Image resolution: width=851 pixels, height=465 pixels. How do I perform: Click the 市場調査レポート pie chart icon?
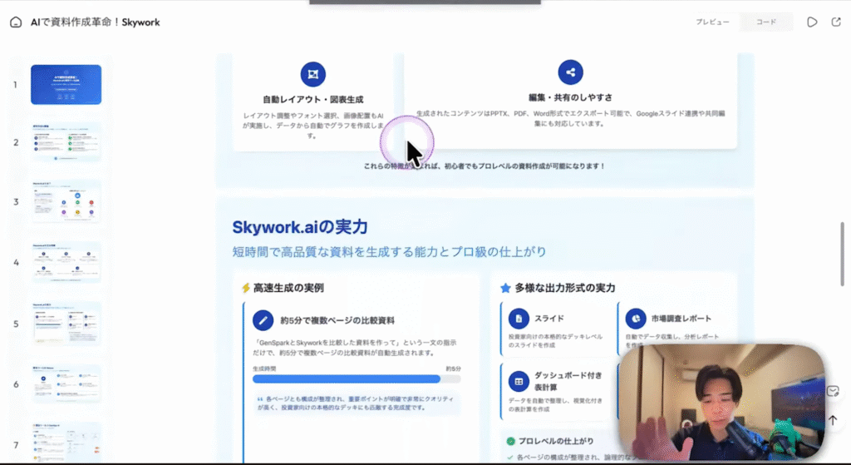[x=636, y=319]
